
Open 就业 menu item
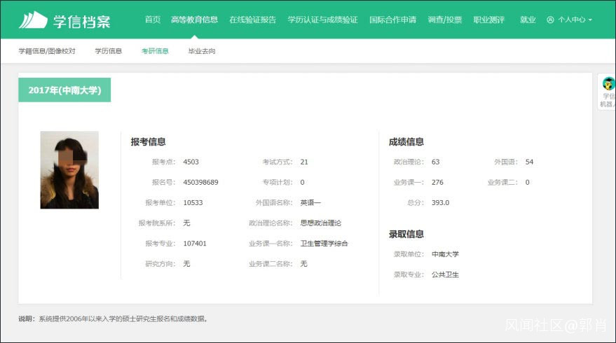[528, 20]
